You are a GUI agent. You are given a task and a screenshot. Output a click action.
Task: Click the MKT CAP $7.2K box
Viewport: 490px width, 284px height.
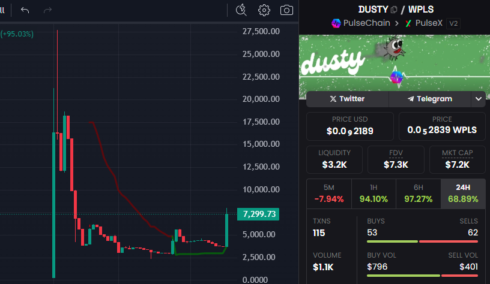coord(458,159)
